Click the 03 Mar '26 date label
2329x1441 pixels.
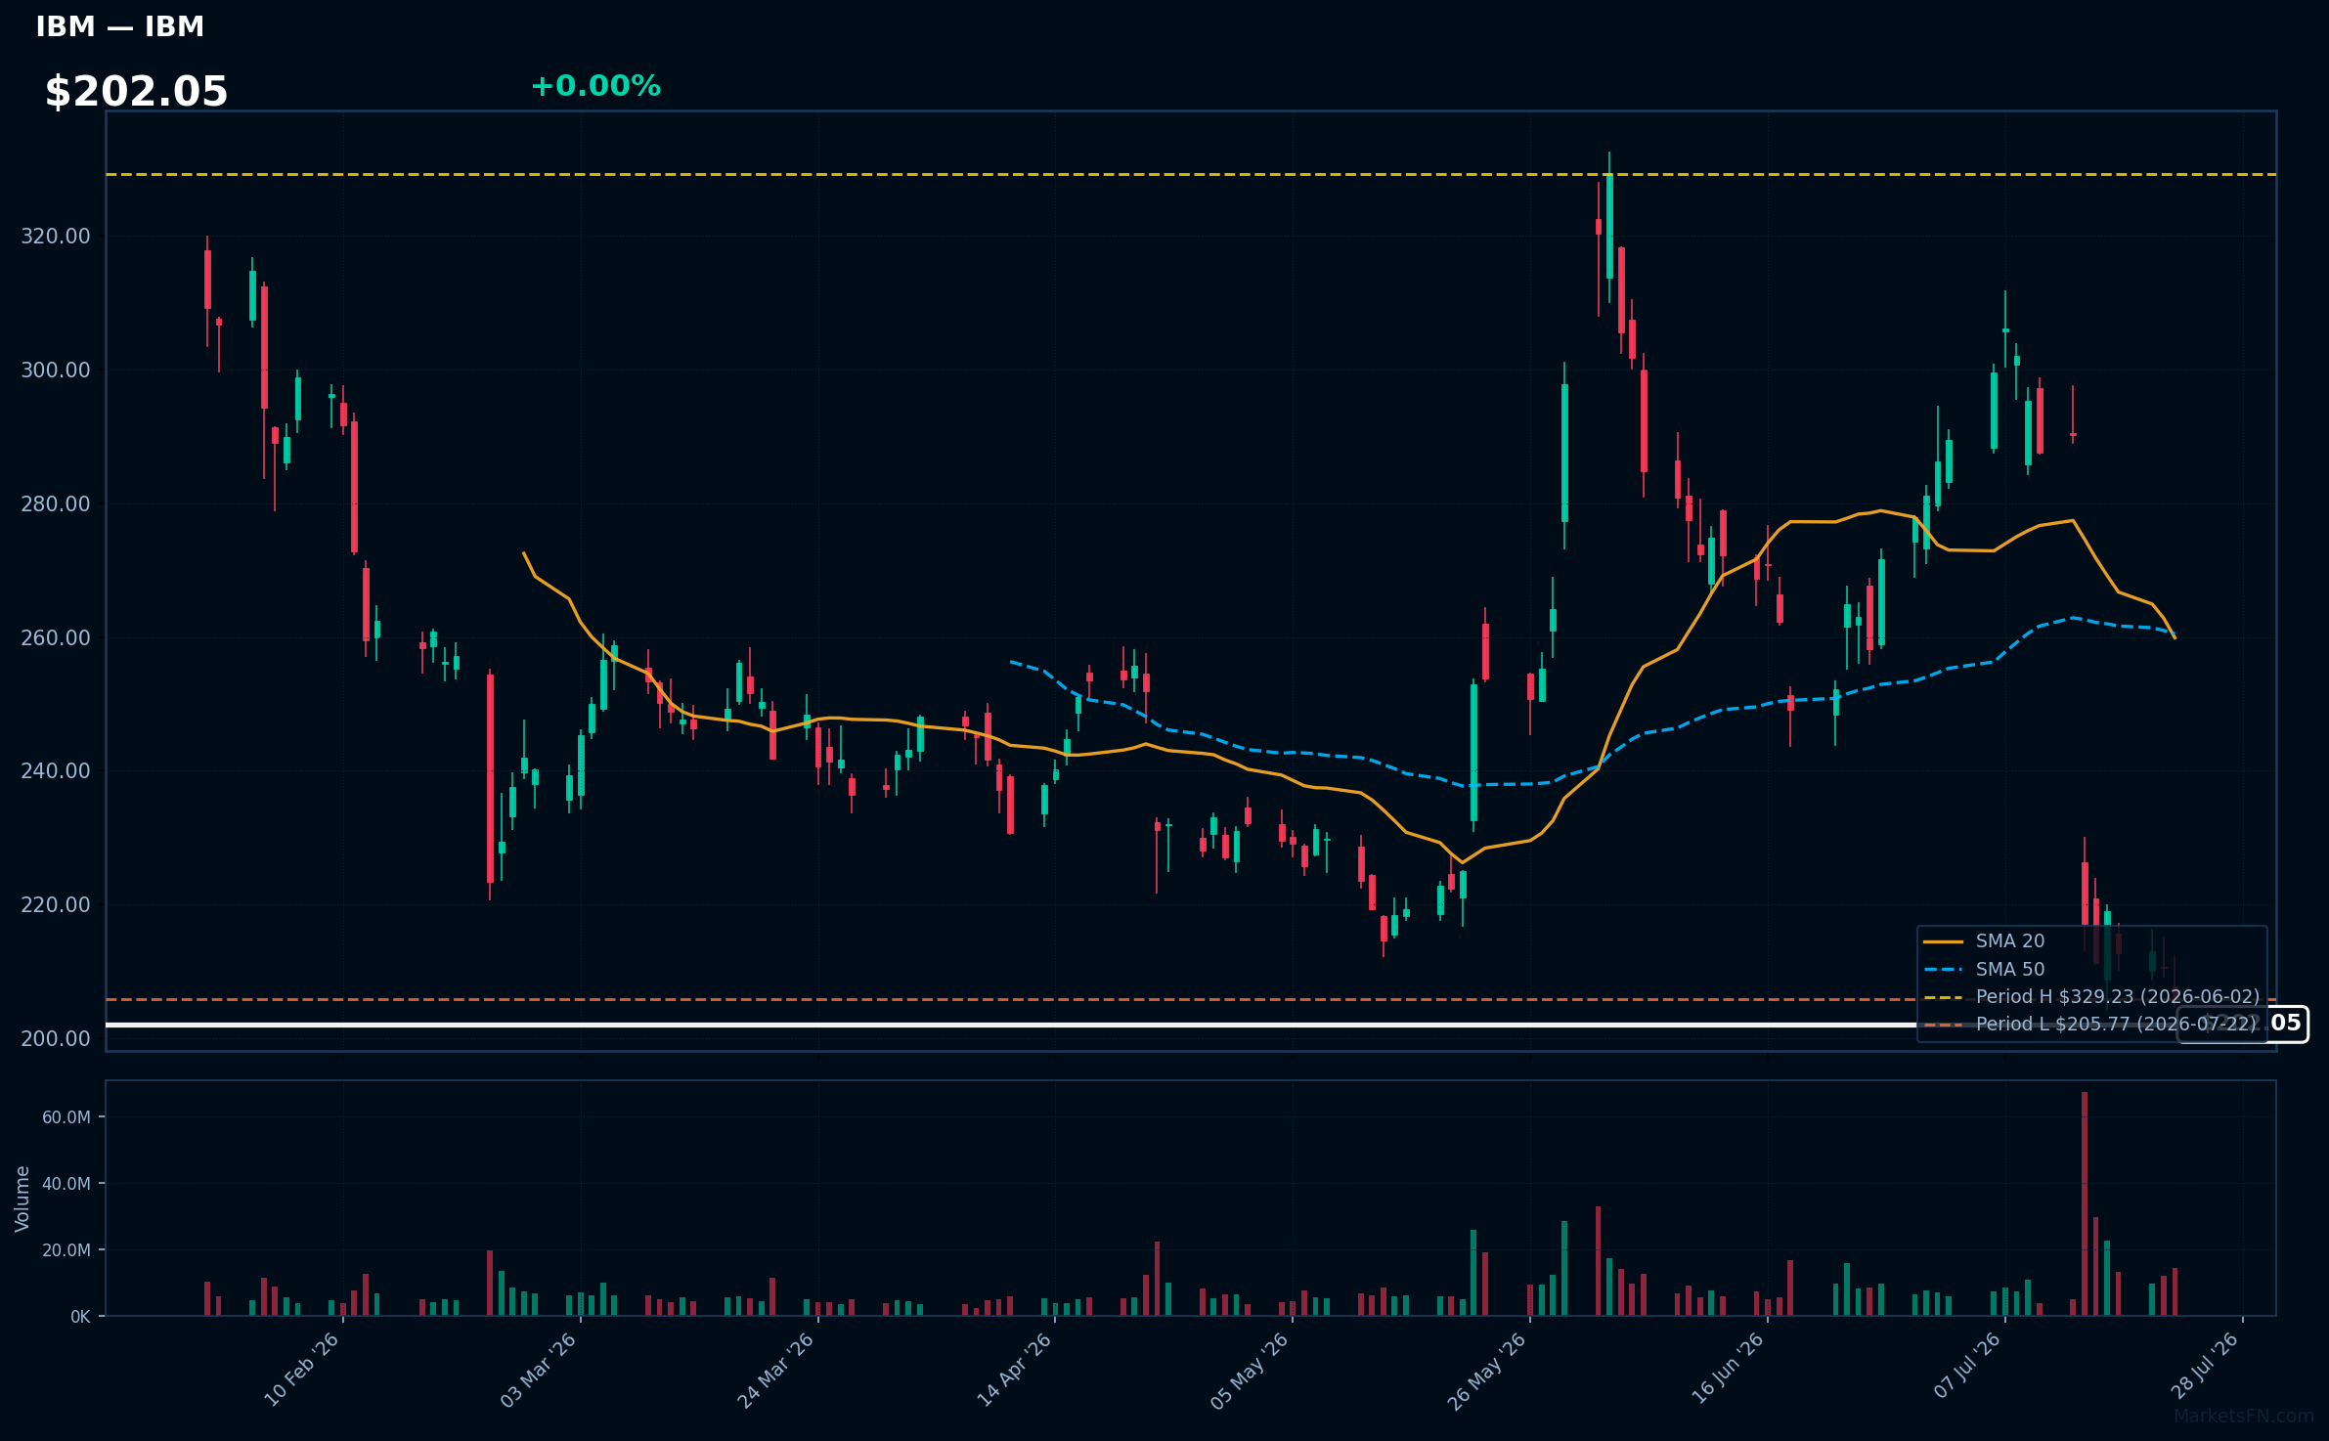click(x=539, y=1370)
